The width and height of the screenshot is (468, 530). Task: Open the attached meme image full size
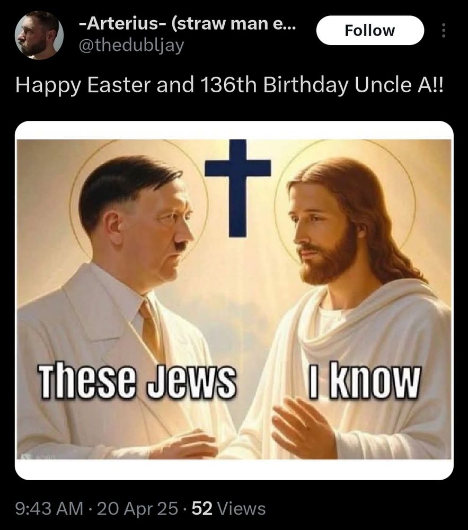[234, 299]
